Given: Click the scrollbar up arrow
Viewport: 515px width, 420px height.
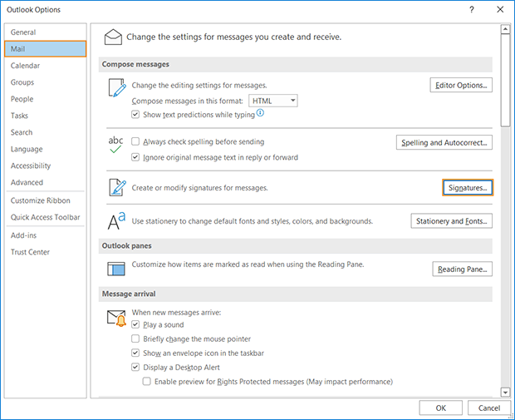Looking at the screenshot, I should pos(505,29).
